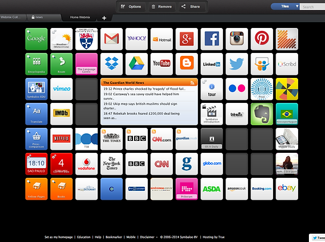Open the Scribd tile
The width and height of the screenshot is (325, 242).
pos(287,64)
